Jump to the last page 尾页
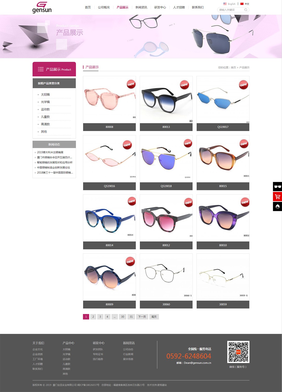This screenshot has width=282, height=392. 154,317
